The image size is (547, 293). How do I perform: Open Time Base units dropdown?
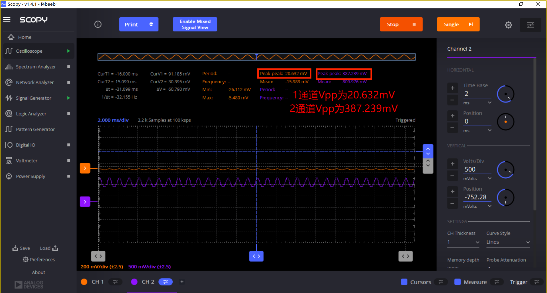coord(477,103)
